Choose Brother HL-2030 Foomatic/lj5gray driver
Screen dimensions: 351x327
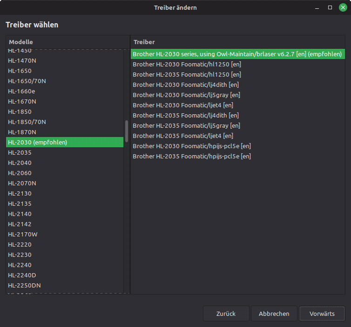coord(238,95)
